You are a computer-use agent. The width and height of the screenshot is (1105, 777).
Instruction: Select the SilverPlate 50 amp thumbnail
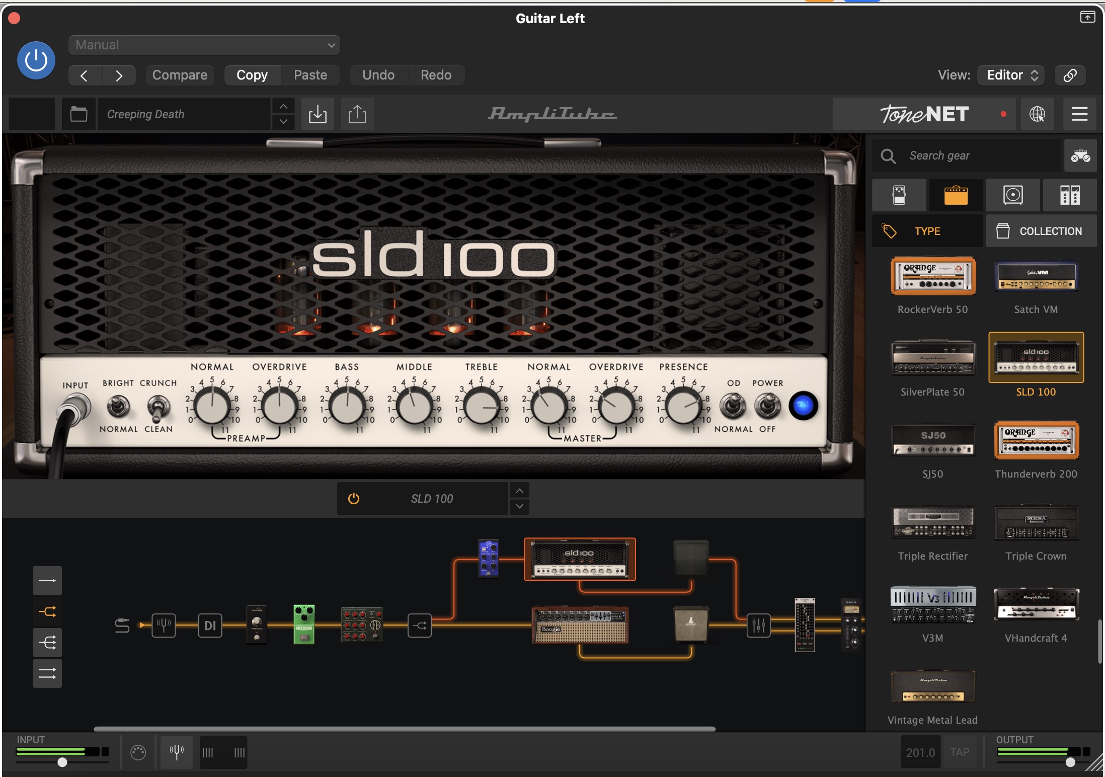coord(933,358)
